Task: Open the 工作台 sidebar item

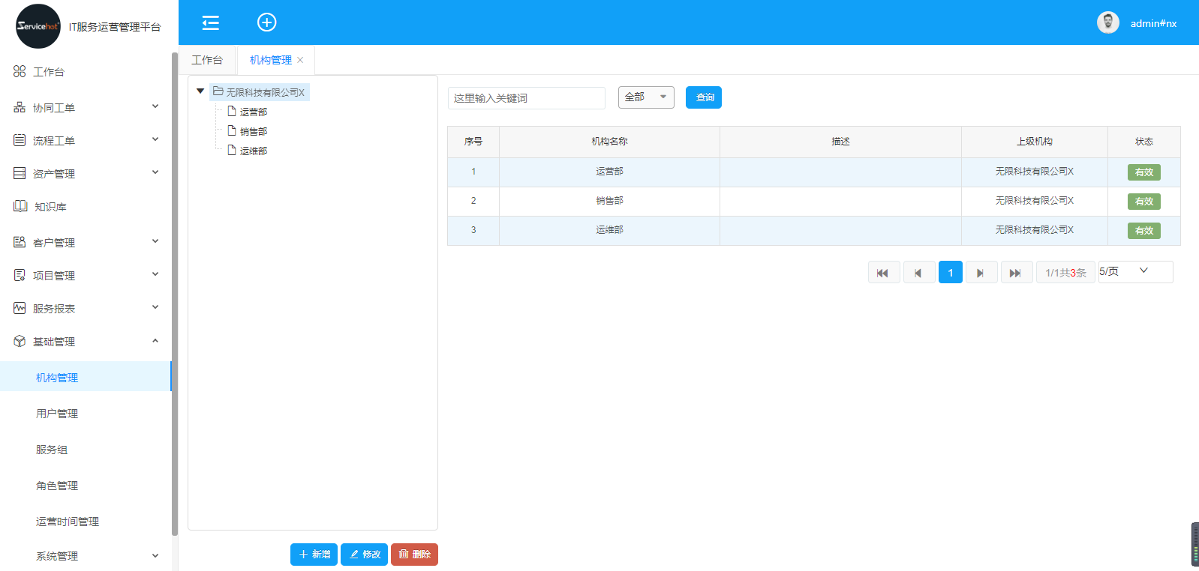Action: point(49,72)
